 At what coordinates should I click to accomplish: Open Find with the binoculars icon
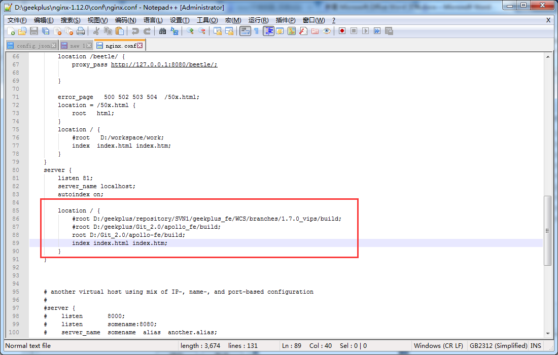pyautogui.click(x=163, y=31)
